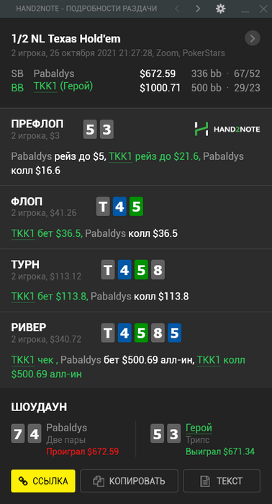Viewport: 272px width, 504px height.
Task: Select the 8 turn card on ТУРН row
Action: pos(158,269)
